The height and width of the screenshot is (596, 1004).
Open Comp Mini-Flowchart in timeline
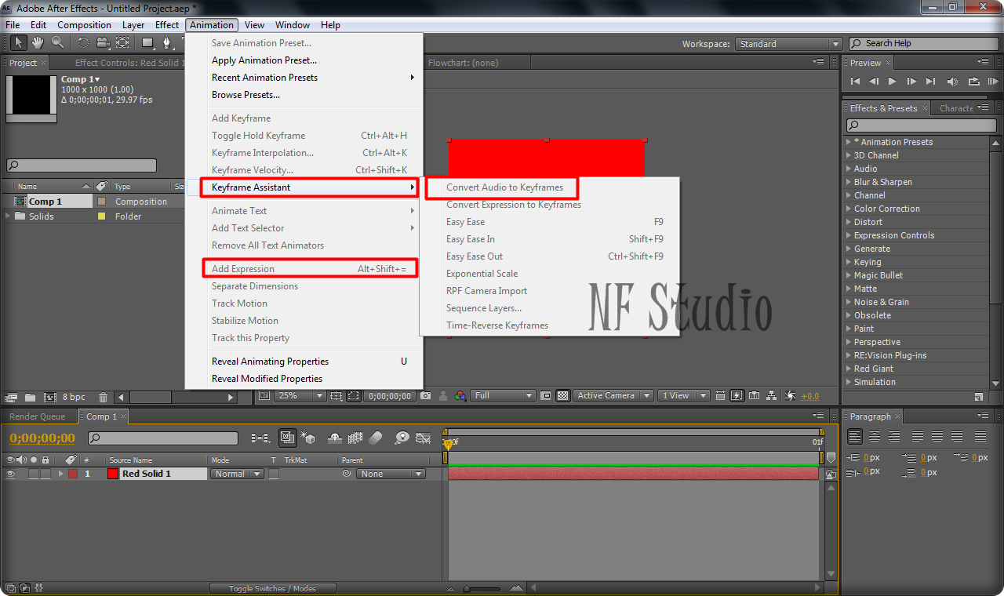click(261, 438)
